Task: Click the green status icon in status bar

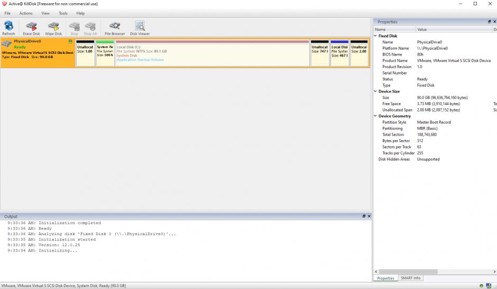Action: pos(482,286)
